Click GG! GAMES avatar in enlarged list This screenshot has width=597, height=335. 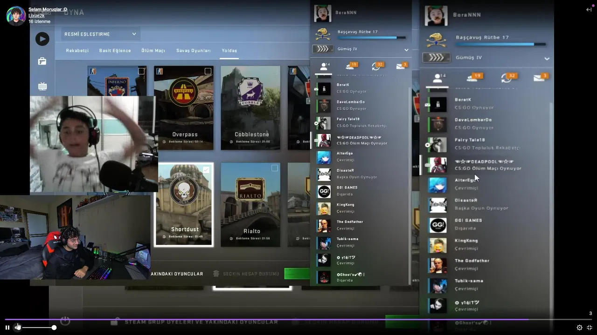438,225
